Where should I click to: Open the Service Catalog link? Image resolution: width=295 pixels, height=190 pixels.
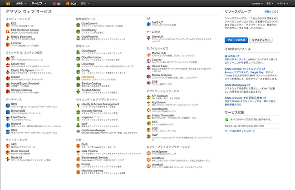tap(91, 83)
